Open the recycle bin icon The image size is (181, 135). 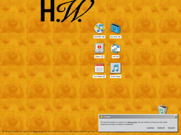tap(163, 110)
